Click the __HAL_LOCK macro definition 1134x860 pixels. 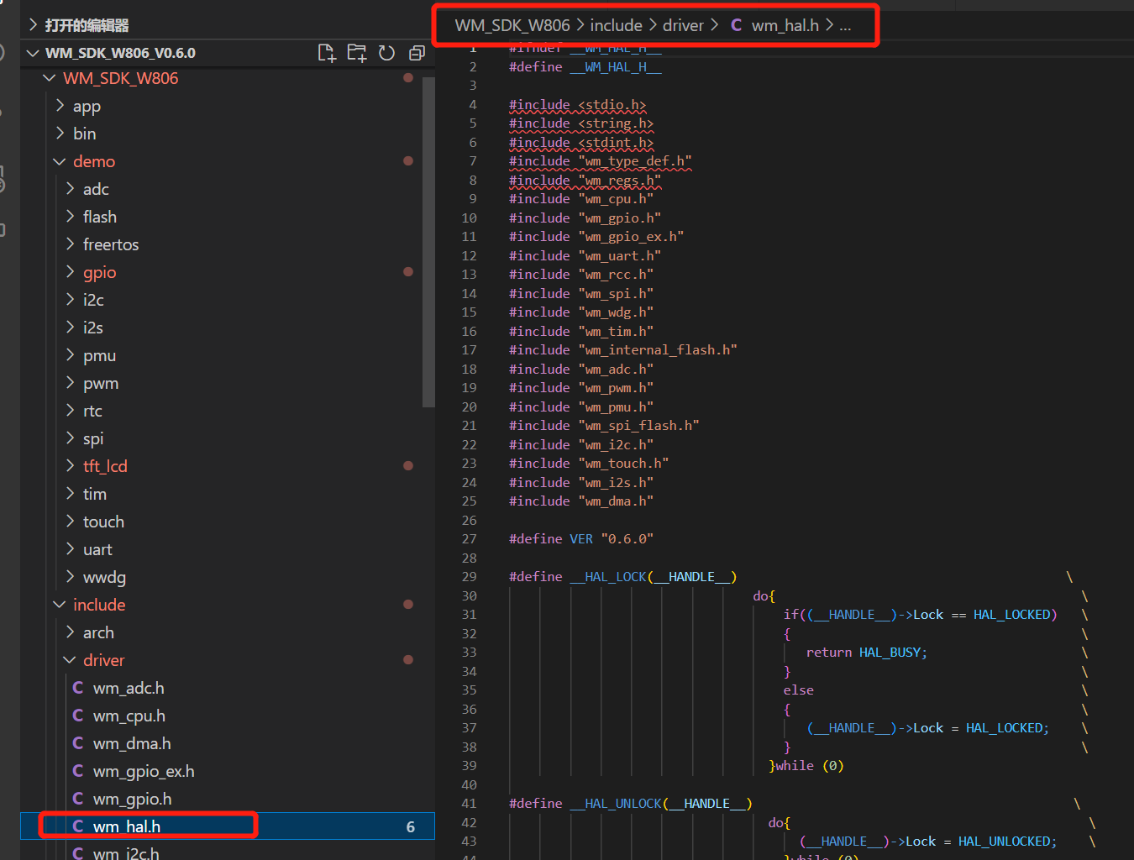pyautogui.click(x=622, y=577)
